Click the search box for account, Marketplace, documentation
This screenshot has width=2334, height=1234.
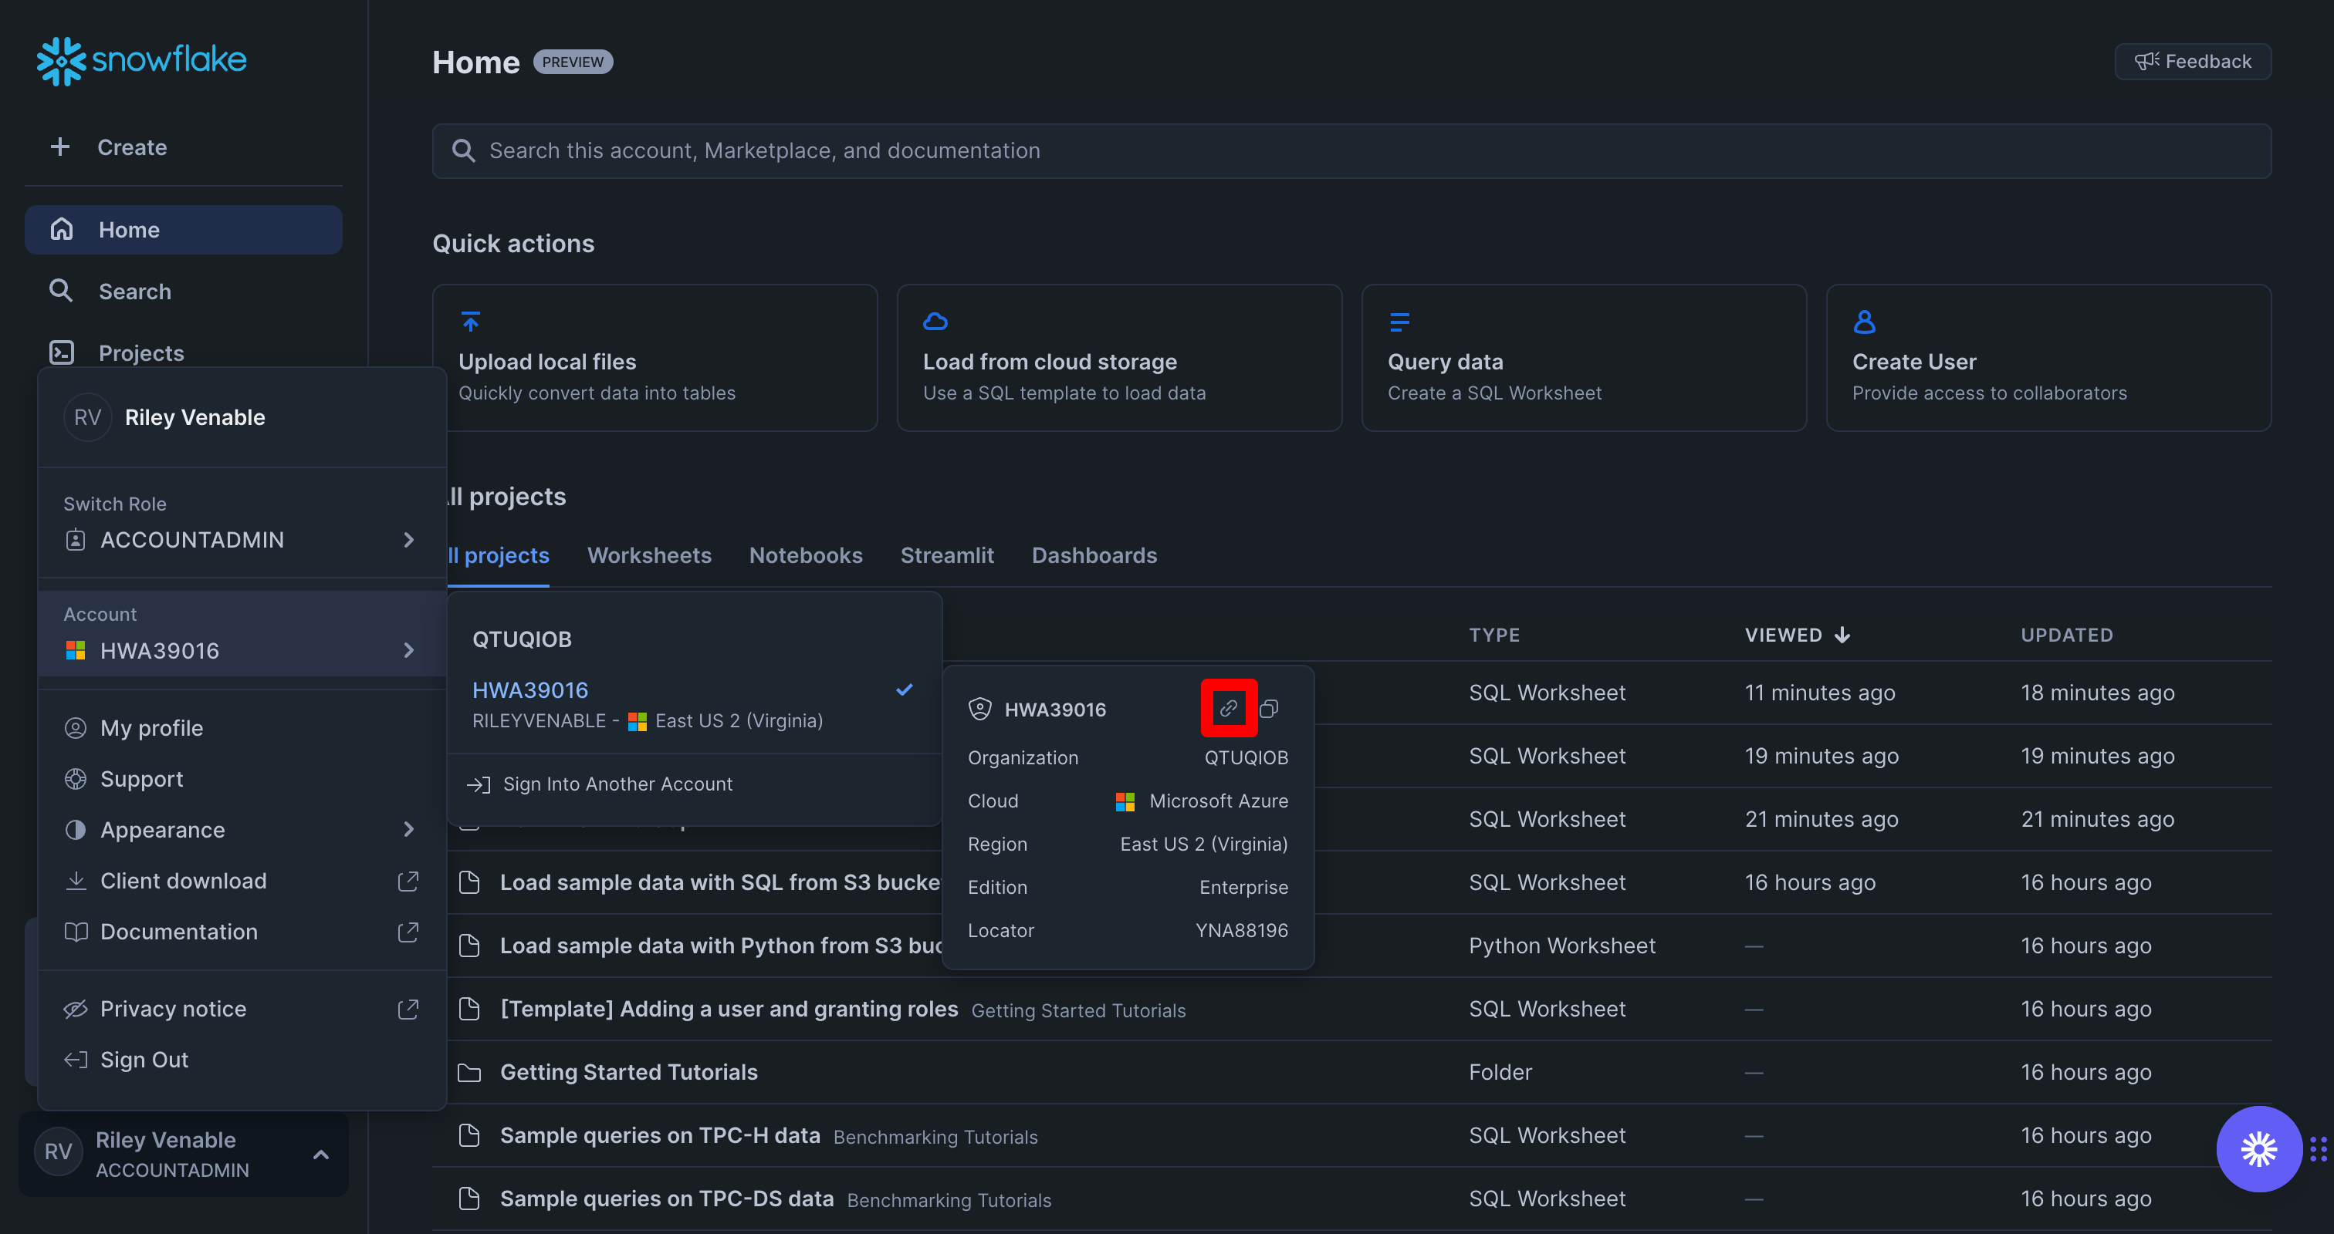click(1351, 150)
